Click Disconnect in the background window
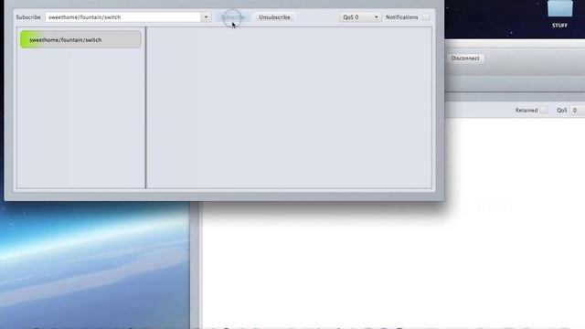Viewport: 585px width, 329px height. [x=465, y=58]
